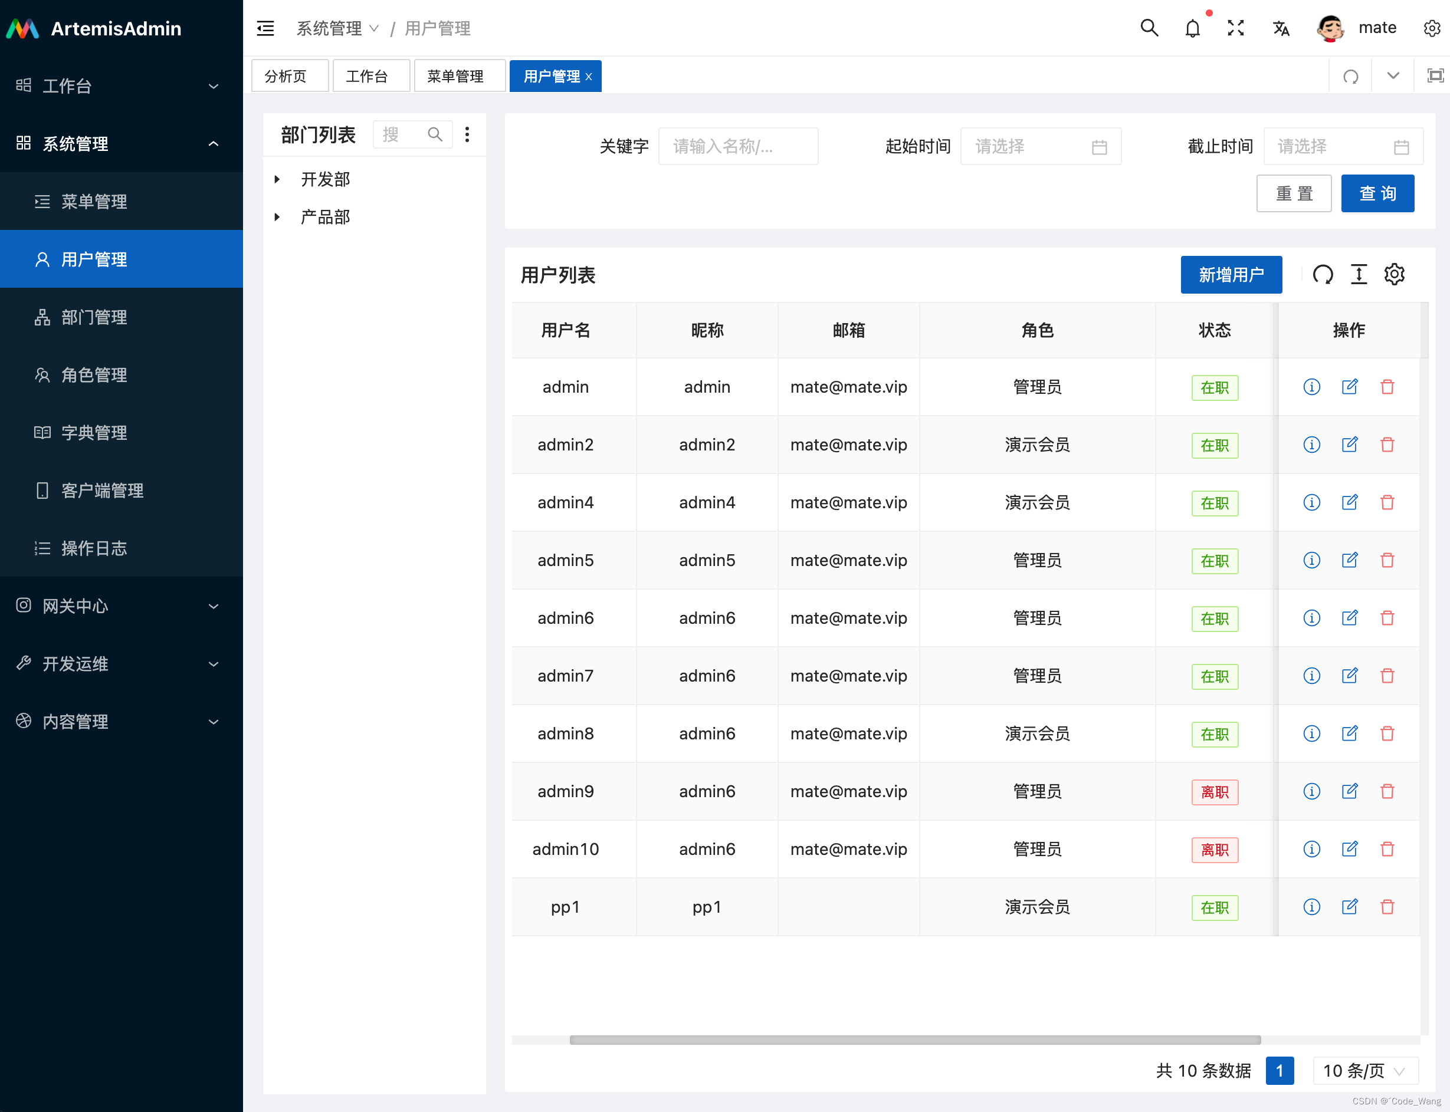The height and width of the screenshot is (1112, 1450).
Task: Click the 新增用户 button
Action: (x=1231, y=275)
